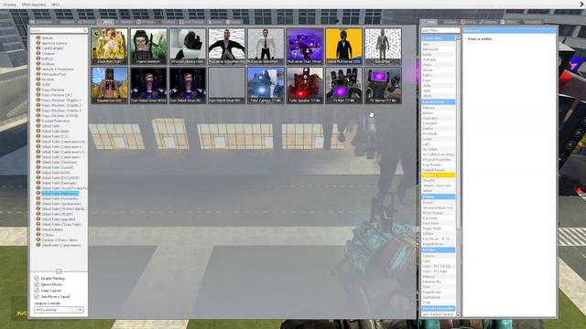Open the Weapon Override dropdown

[x=59, y=310]
